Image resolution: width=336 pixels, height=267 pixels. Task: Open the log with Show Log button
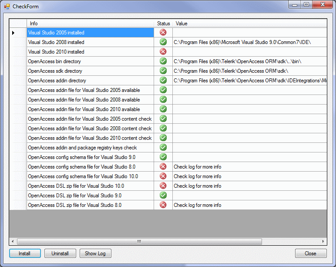tap(95, 253)
